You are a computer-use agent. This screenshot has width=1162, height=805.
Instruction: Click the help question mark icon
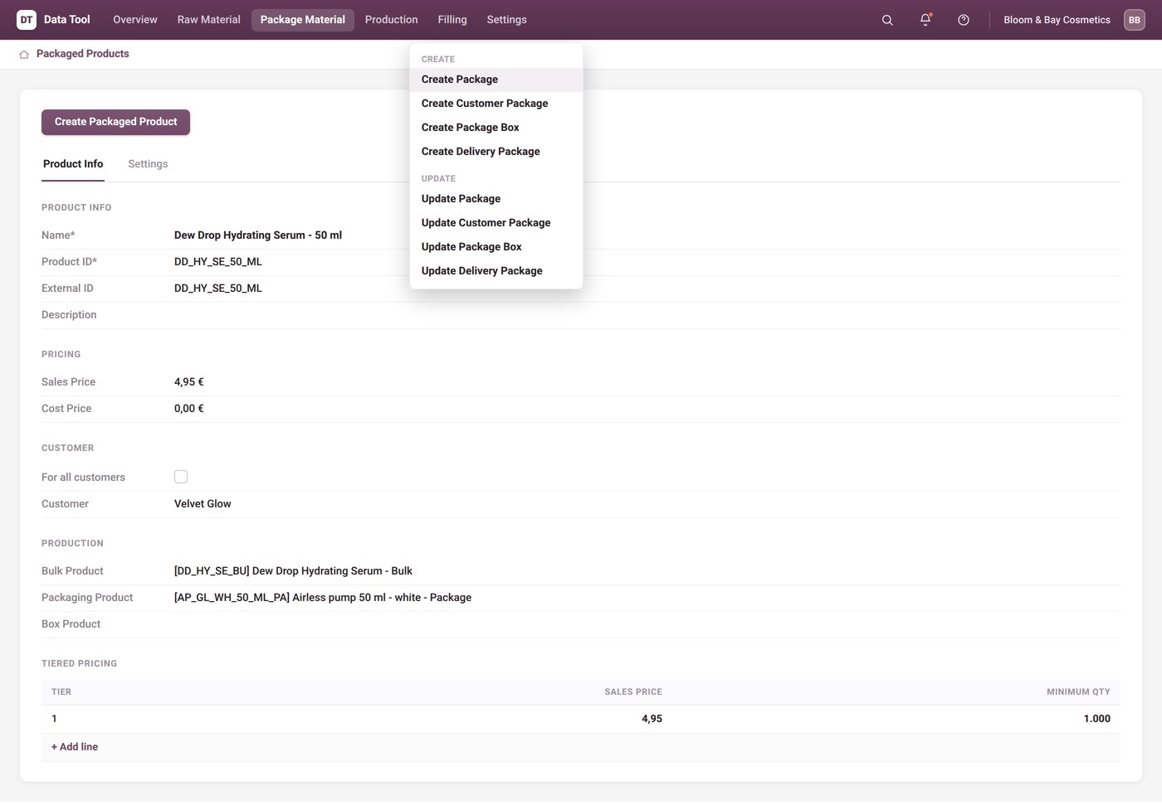tap(964, 20)
